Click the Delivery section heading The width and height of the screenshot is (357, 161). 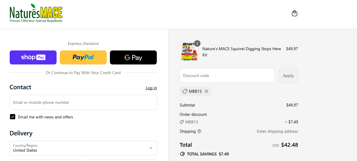tap(21, 133)
